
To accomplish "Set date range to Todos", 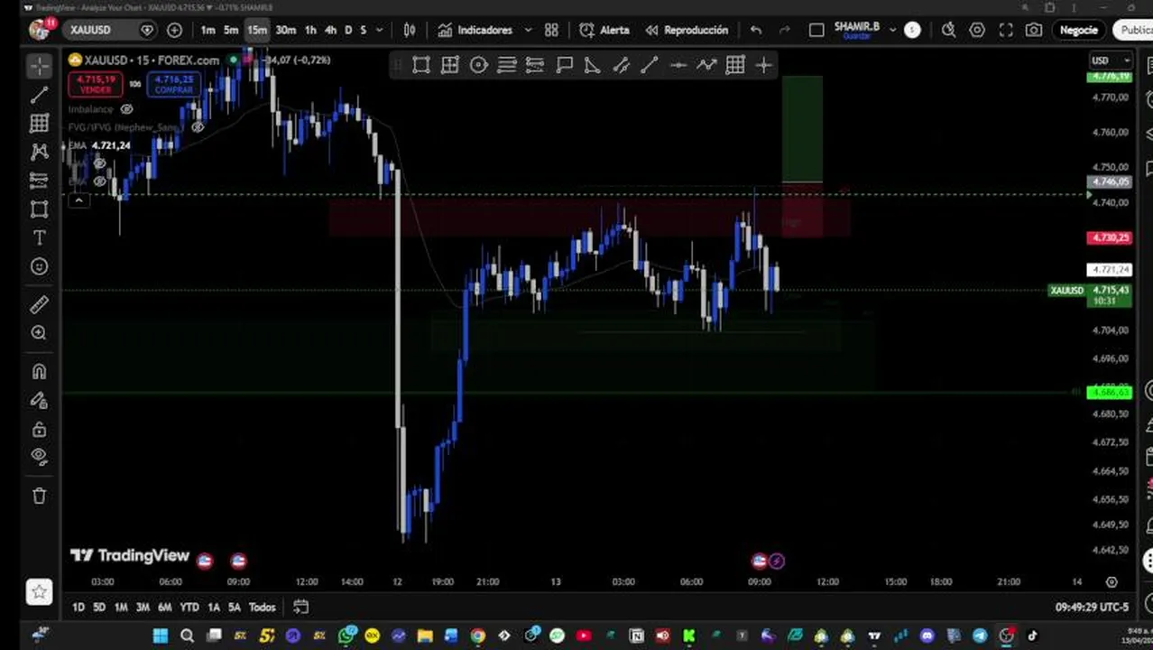I will tap(262, 608).
